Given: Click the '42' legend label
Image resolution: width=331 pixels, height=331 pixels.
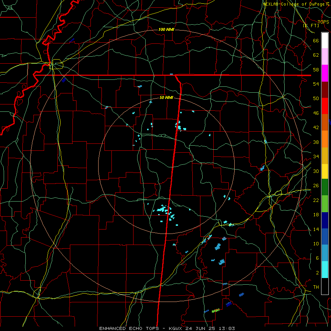Looking at the screenshot, I should pyautogui.click(x=316, y=128).
